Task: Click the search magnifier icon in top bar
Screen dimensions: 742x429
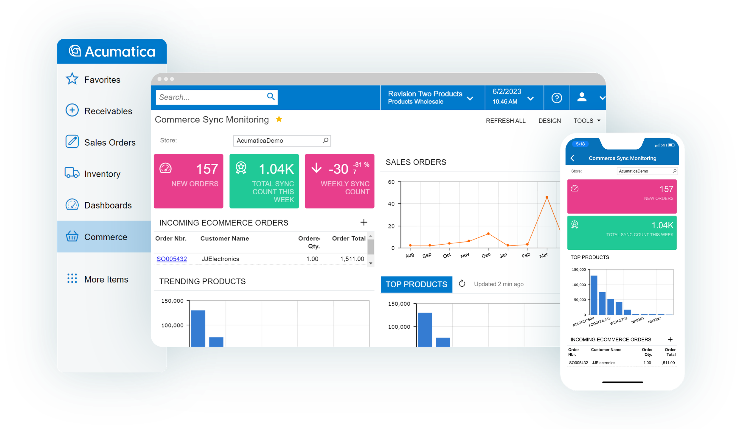Action: (271, 97)
